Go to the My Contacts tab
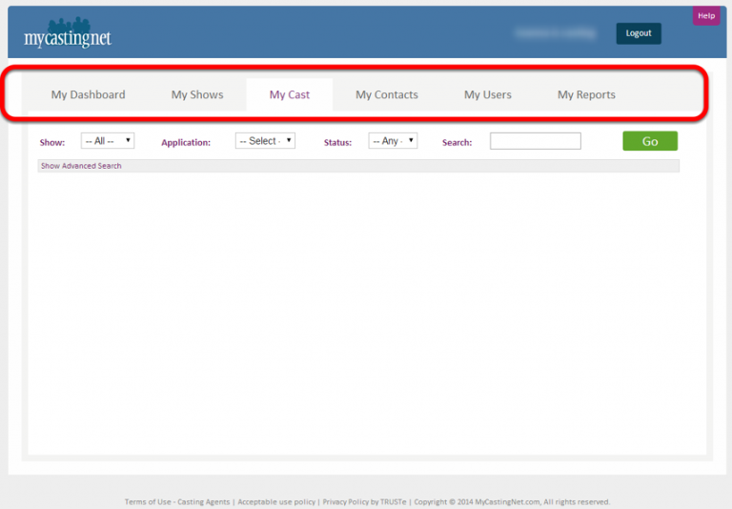Viewport: 732px width, 509px height. pos(386,94)
